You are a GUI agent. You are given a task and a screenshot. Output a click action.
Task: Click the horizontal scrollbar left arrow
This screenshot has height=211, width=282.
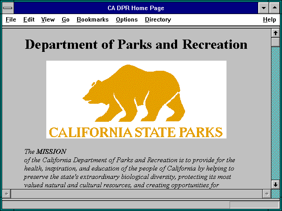7,194
